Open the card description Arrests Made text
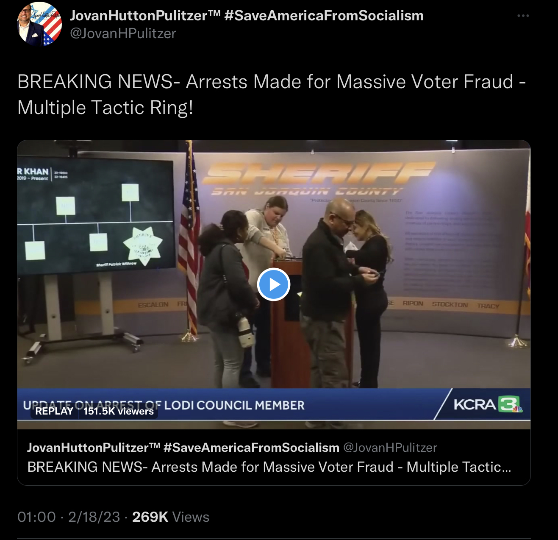This screenshot has width=558, height=540. 269,467
